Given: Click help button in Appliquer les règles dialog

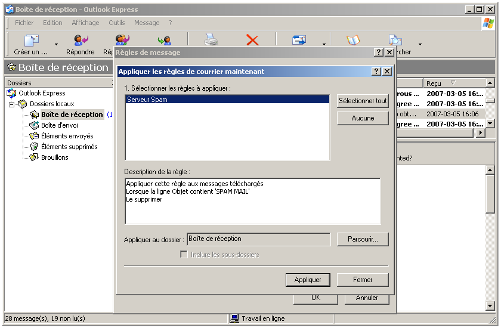Looking at the screenshot, I should (376, 71).
